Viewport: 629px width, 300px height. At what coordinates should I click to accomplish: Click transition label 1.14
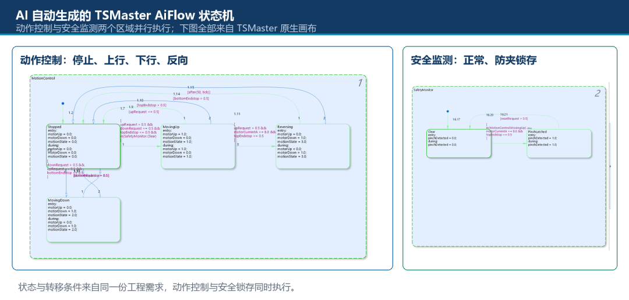click(x=176, y=94)
